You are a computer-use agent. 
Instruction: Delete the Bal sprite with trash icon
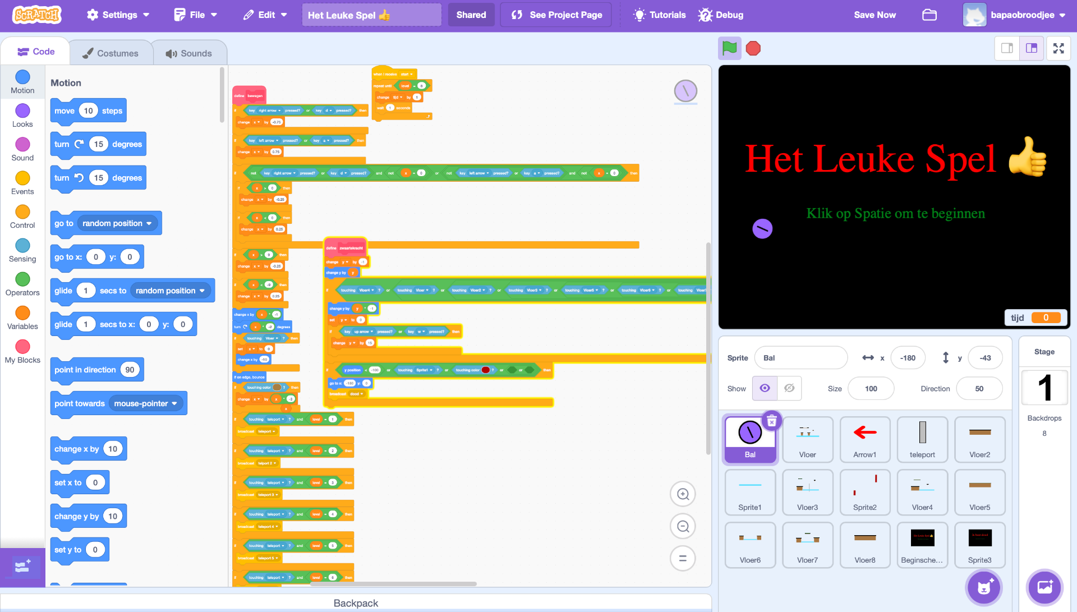772,420
